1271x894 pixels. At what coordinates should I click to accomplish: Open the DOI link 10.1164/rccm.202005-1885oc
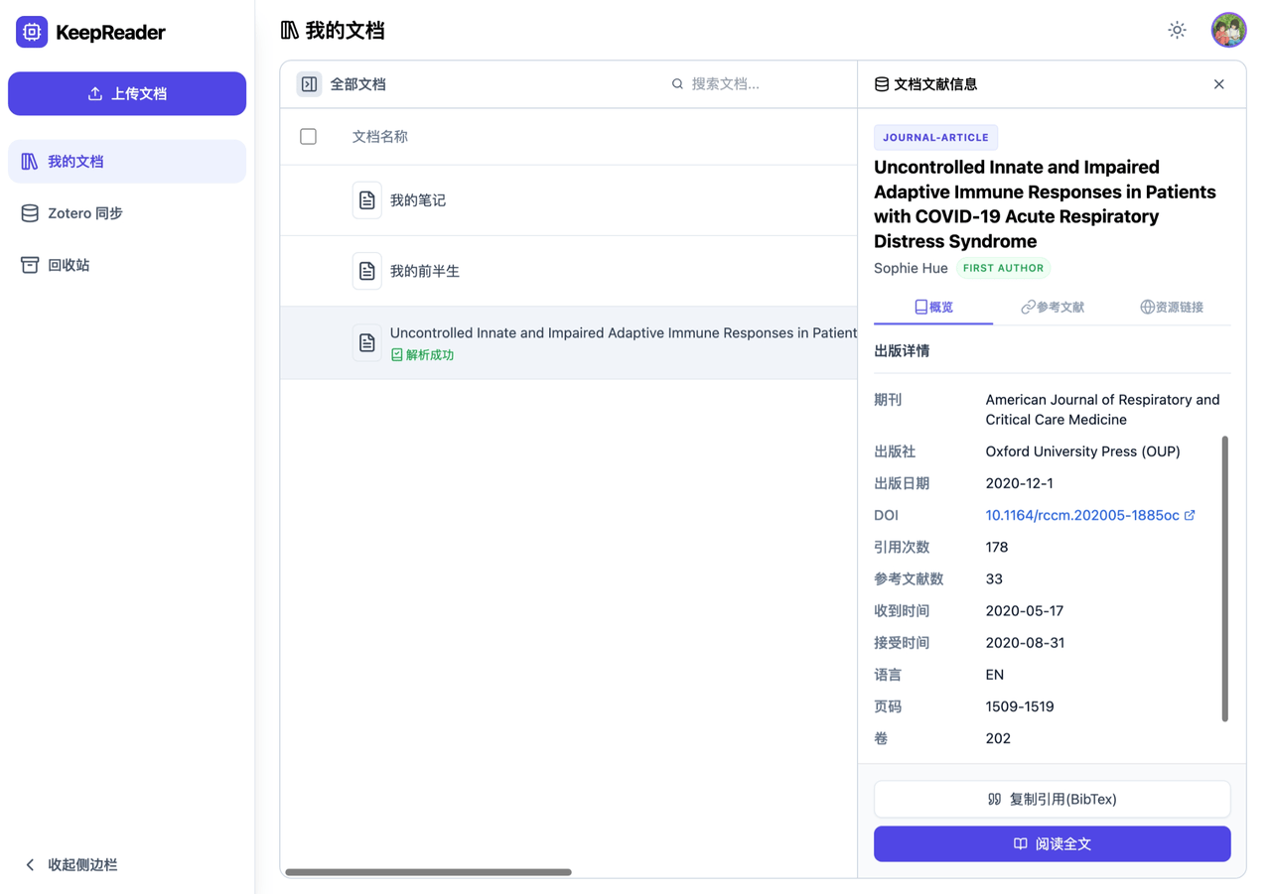pyautogui.click(x=1082, y=515)
